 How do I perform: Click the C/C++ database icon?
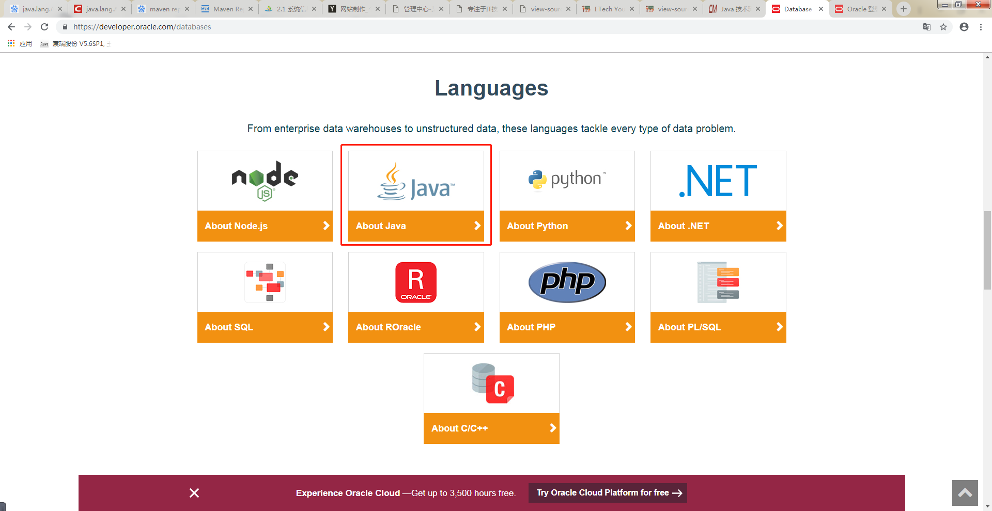(x=493, y=383)
